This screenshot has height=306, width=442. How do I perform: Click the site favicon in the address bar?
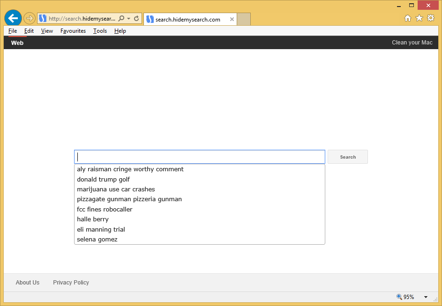43,19
